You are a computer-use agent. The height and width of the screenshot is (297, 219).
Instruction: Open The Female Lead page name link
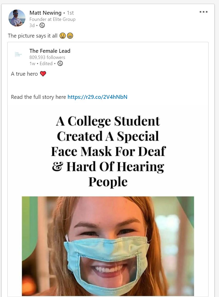50,51
